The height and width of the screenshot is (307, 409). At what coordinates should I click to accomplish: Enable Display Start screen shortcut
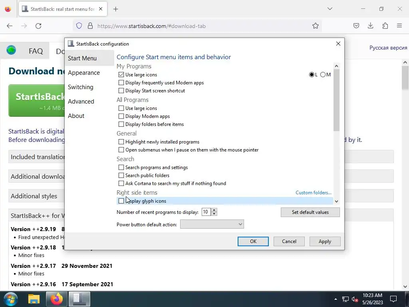click(x=121, y=91)
